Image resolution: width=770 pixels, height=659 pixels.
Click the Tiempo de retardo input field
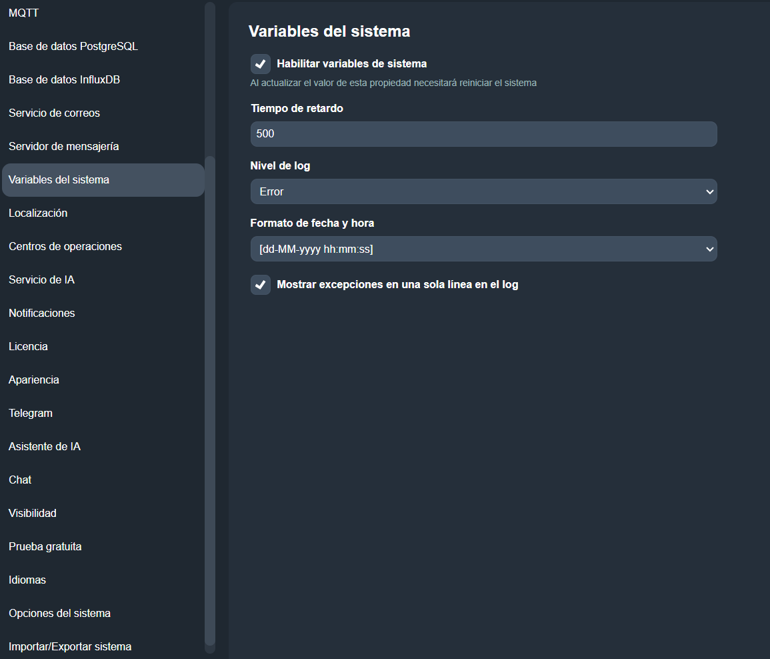pos(483,134)
